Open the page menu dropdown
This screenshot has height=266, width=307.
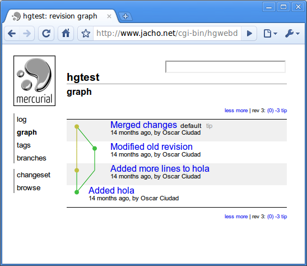pyautogui.click(x=270, y=34)
